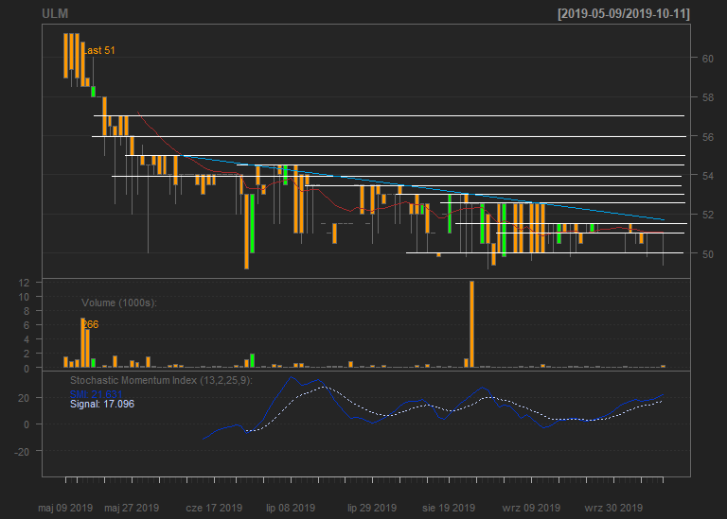Click the 54 price axis label

pyautogui.click(x=707, y=176)
